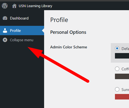This screenshot has height=108, width=129.
Task: Click the Profile page heading
Action: pos(59,20)
